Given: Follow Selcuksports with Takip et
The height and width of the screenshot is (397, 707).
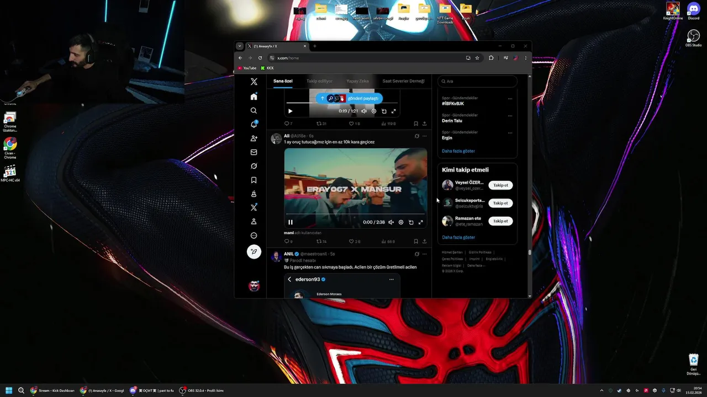Looking at the screenshot, I should [500, 203].
